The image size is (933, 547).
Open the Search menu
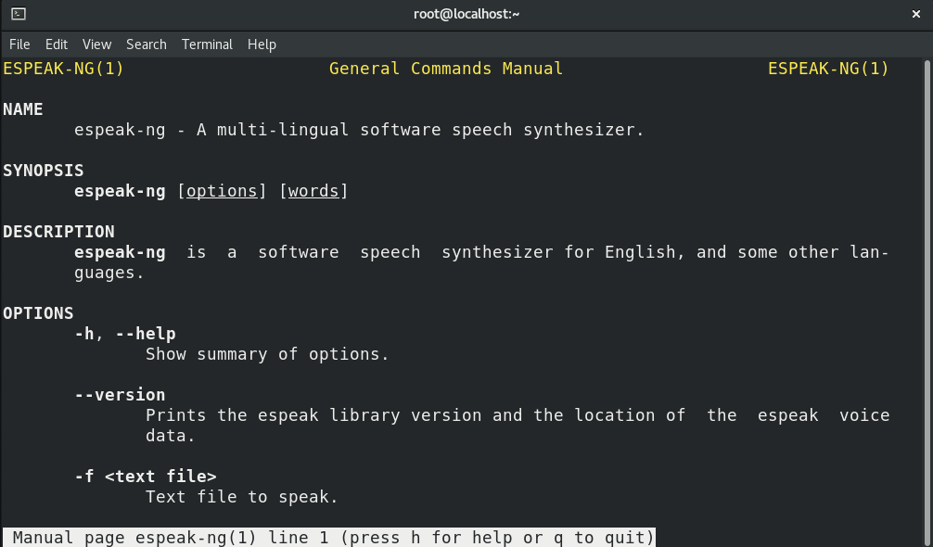tap(146, 44)
